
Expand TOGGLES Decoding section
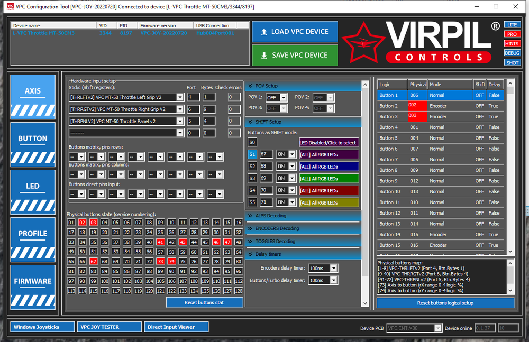pos(303,241)
